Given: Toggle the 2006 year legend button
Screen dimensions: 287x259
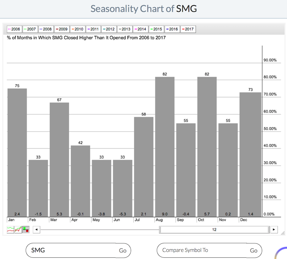Looking at the screenshot, I should click(14, 29).
